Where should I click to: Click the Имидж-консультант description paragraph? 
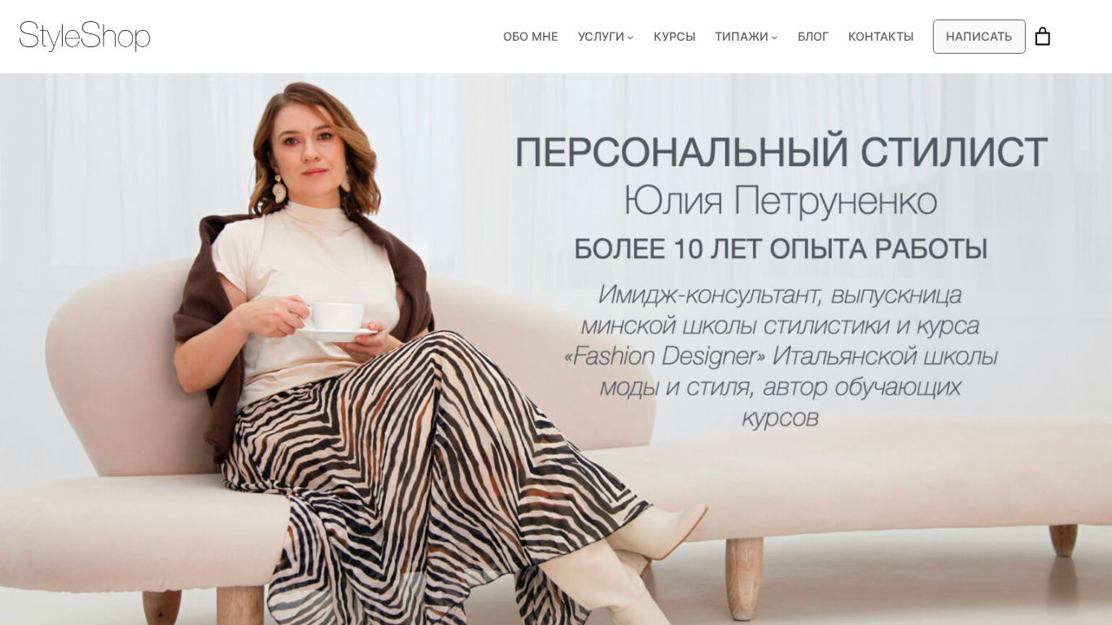pos(781,356)
